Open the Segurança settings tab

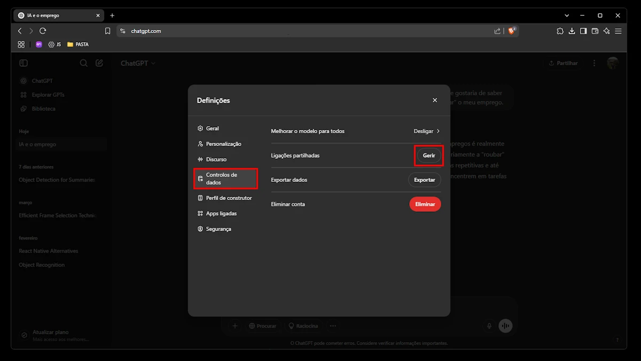(218, 229)
